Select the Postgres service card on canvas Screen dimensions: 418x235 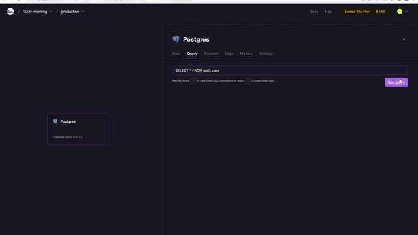click(x=78, y=129)
